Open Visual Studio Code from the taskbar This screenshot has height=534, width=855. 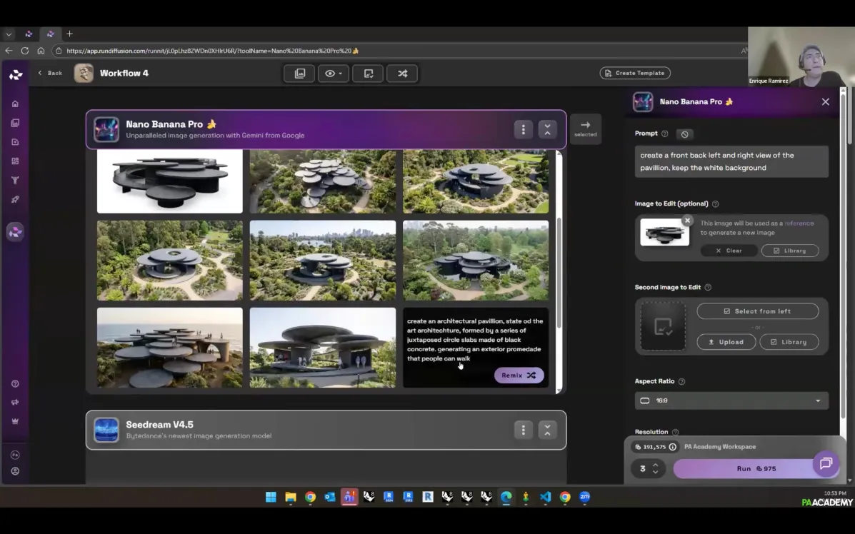(x=545, y=497)
